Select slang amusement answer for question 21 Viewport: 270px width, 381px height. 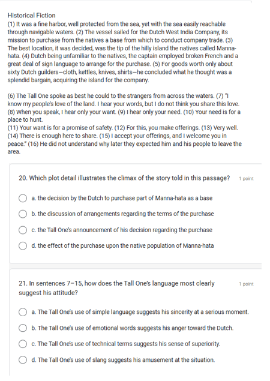click(x=23, y=360)
